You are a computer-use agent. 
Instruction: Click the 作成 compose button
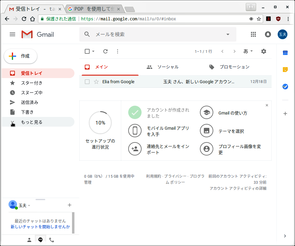[x=20, y=56]
